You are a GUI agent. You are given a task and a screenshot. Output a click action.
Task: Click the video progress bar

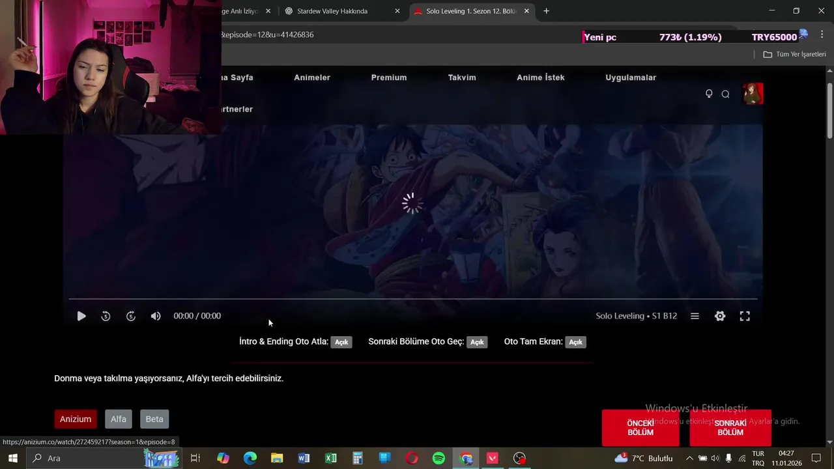[x=412, y=300]
